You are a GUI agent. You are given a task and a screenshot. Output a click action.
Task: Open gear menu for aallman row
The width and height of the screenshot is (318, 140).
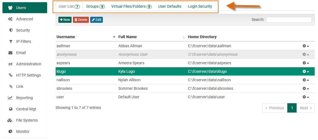(x=306, y=46)
